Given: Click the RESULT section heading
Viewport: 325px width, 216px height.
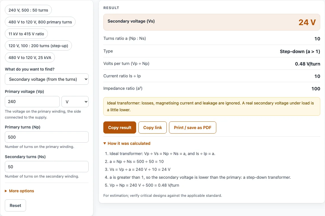Looking at the screenshot, I should 111,8.
